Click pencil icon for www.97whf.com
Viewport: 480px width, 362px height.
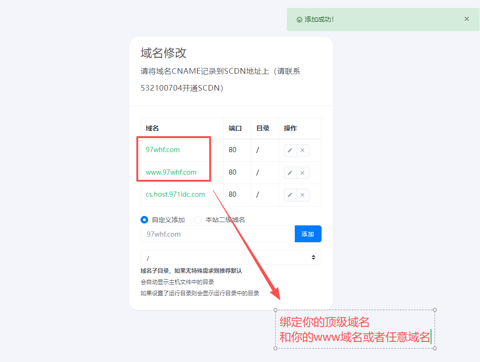coord(290,173)
